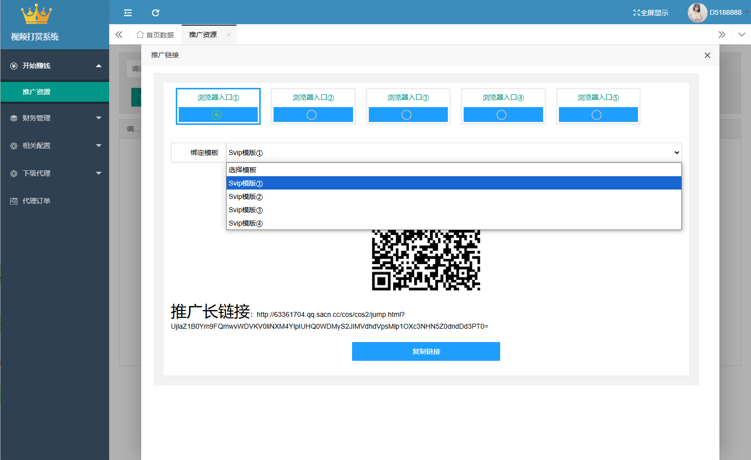Select radio for 浏览器入口①

[216, 115]
